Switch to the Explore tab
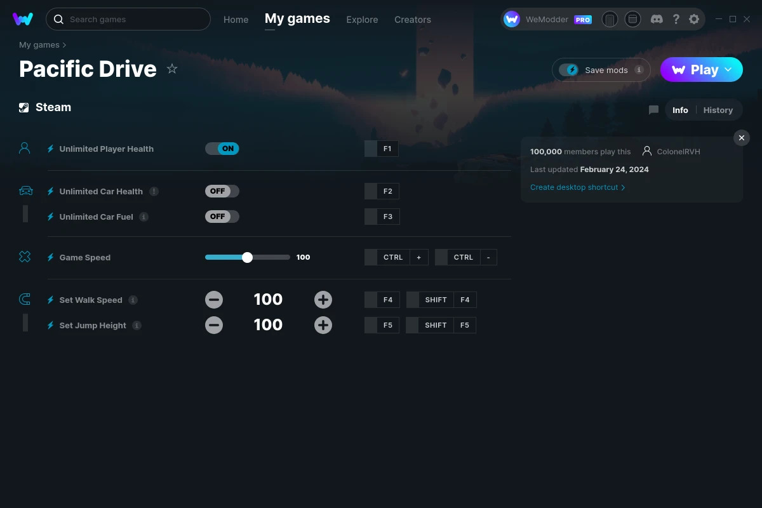Screen dimensions: 762x508 pyautogui.click(x=362, y=20)
